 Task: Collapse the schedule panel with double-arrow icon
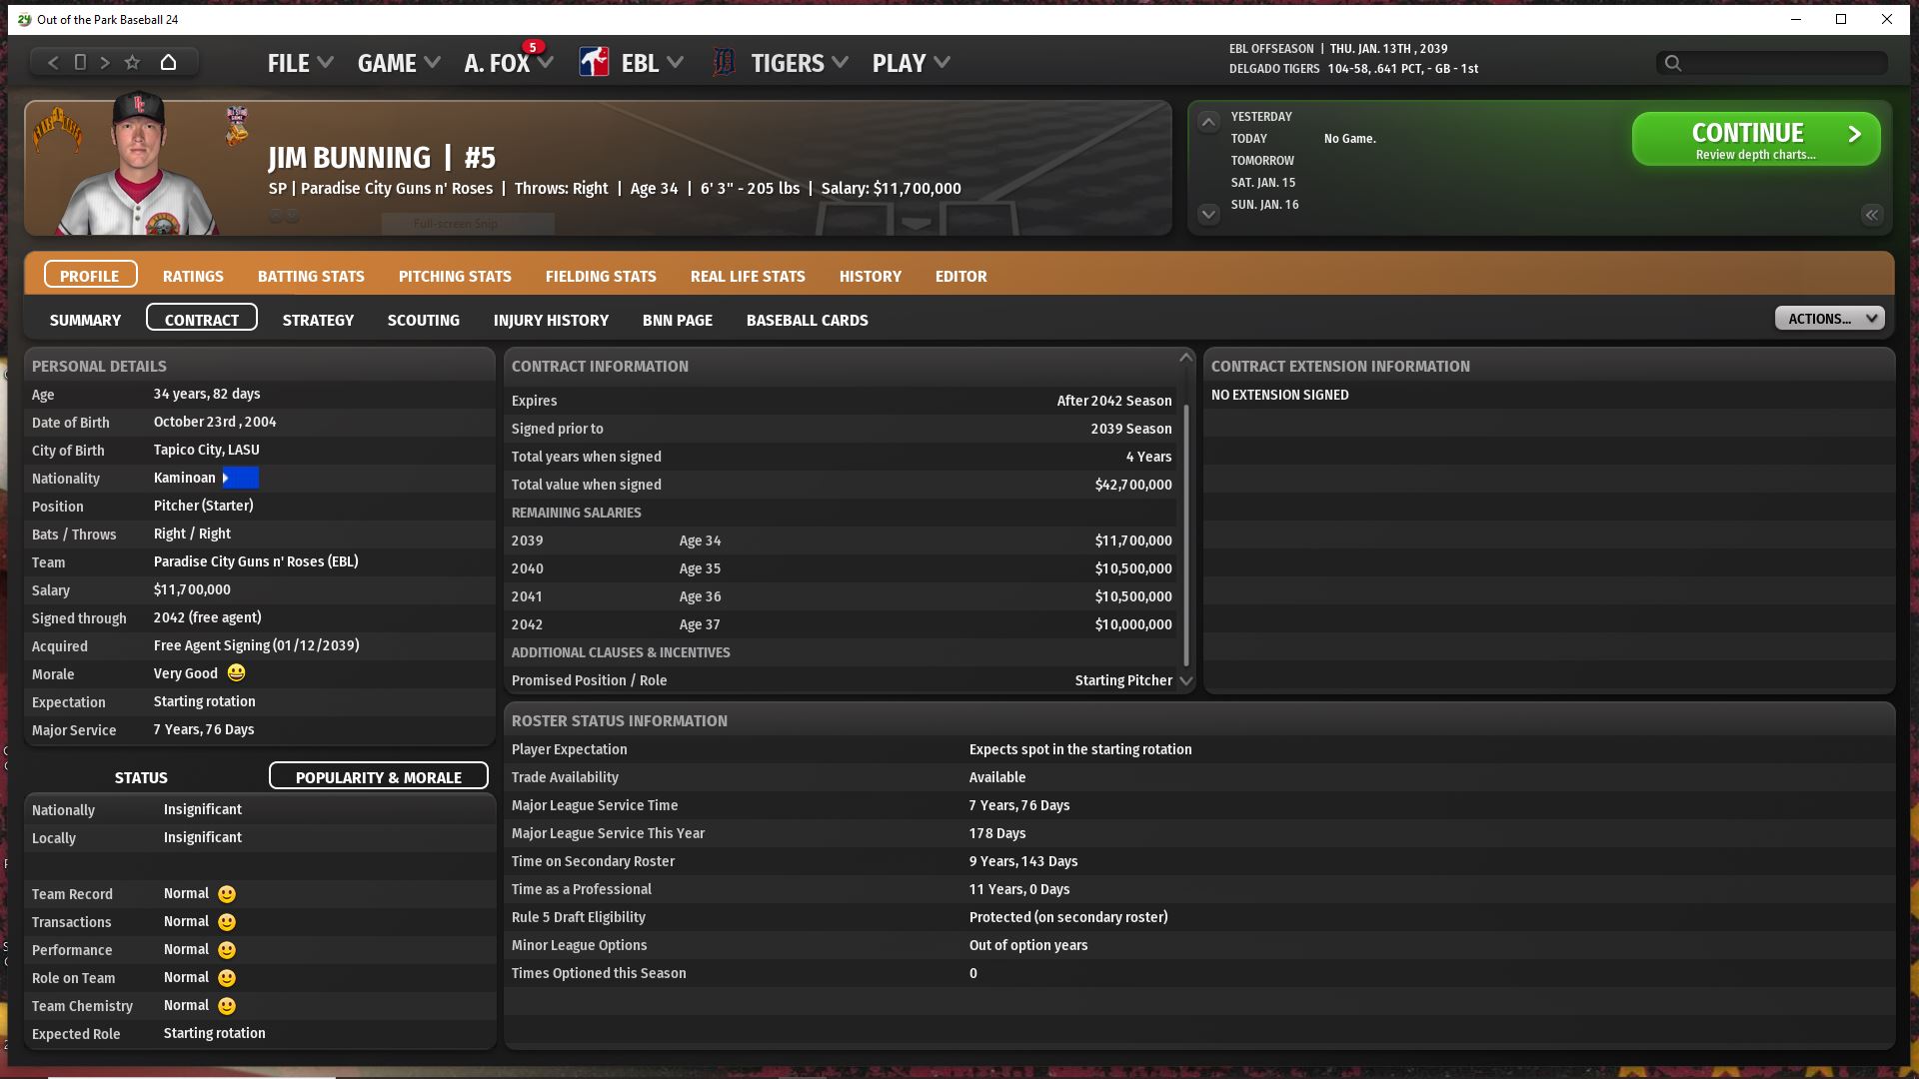[x=1871, y=215]
